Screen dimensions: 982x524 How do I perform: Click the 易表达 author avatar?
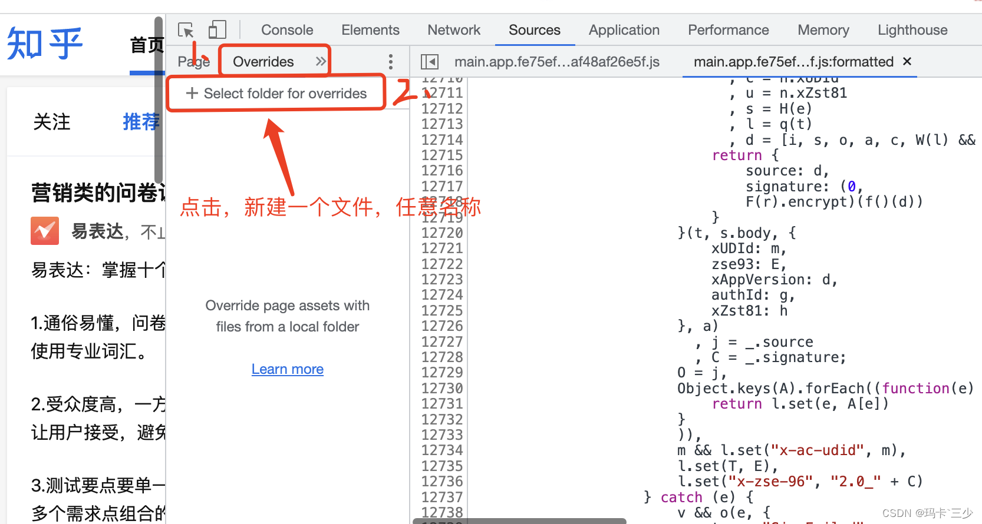click(45, 231)
